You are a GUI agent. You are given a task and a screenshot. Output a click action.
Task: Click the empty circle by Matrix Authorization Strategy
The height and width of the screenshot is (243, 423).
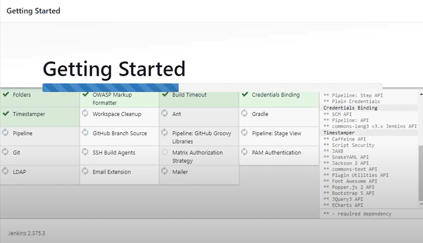[x=165, y=152]
